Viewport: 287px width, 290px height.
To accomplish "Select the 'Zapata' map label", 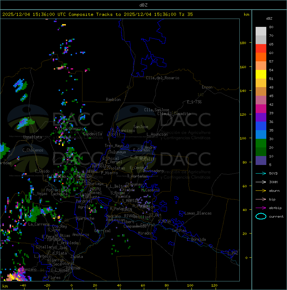I will pos(77,257).
